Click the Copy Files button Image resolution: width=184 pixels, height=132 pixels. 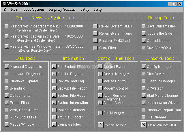coord(95,48)
